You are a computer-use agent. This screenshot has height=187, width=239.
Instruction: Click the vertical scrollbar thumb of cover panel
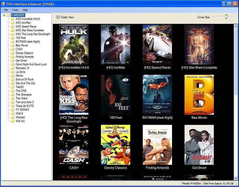[236, 61]
